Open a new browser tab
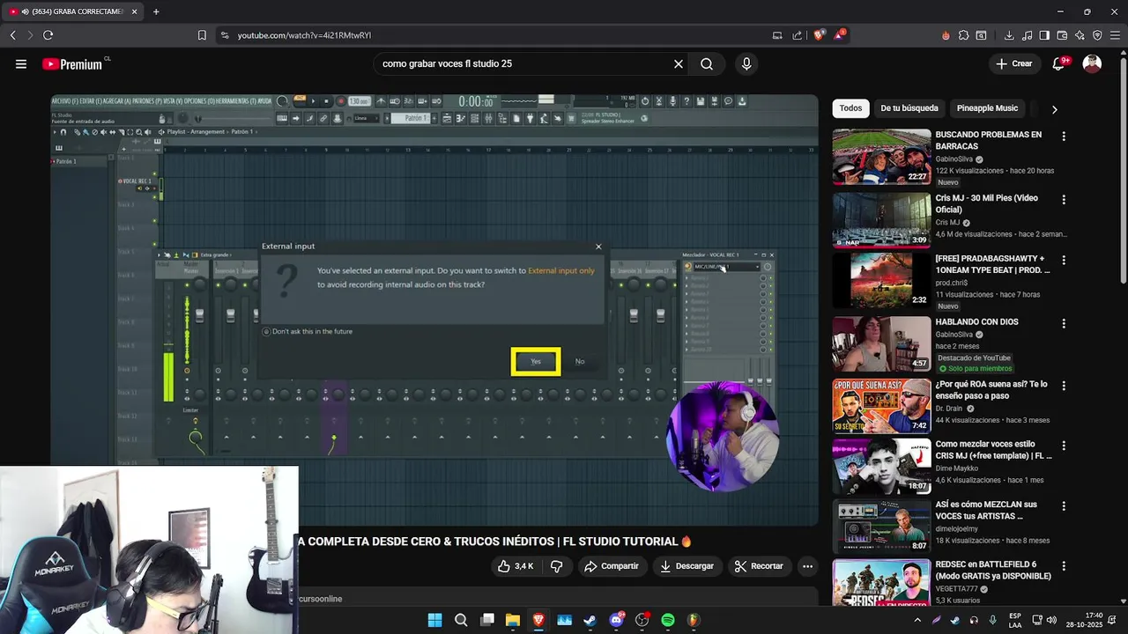 click(156, 11)
